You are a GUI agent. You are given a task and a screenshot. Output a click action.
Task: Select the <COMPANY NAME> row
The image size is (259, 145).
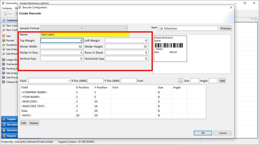pos(113,92)
